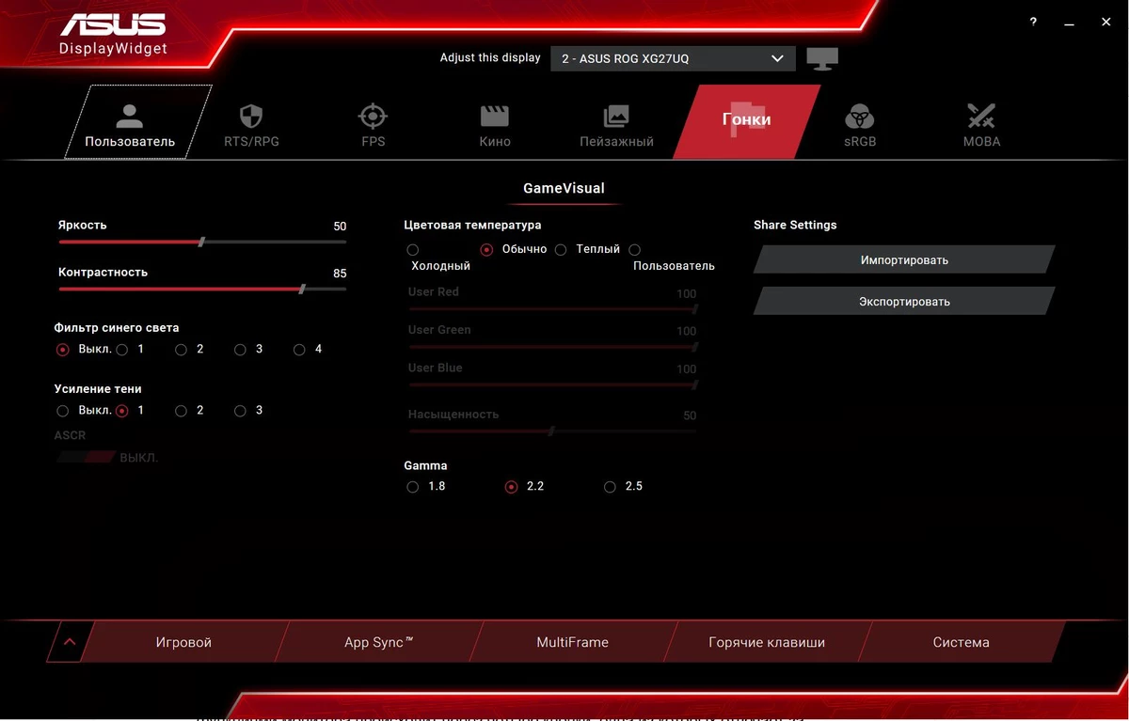Set Усиление тени to level 2
The width and height of the screenshot is (1129, 721).
pyautogui.click(x=182, y=411)
